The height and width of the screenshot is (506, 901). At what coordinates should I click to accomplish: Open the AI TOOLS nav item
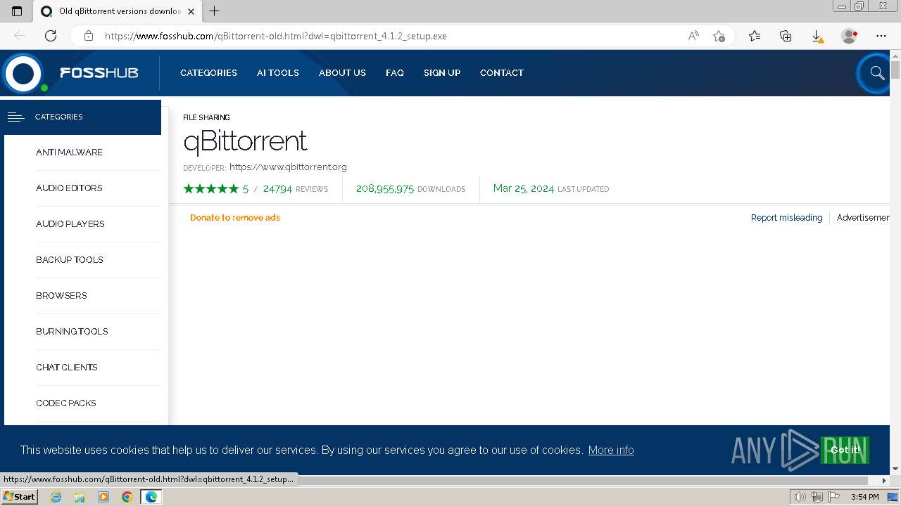point(278,73)
